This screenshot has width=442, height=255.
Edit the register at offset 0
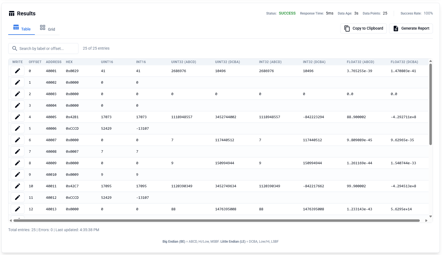[17, 70]
